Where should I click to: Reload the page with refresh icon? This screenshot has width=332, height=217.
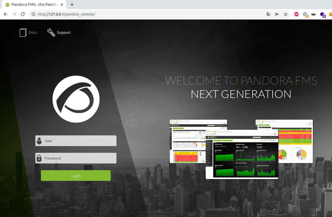click(x=23, y=14)
